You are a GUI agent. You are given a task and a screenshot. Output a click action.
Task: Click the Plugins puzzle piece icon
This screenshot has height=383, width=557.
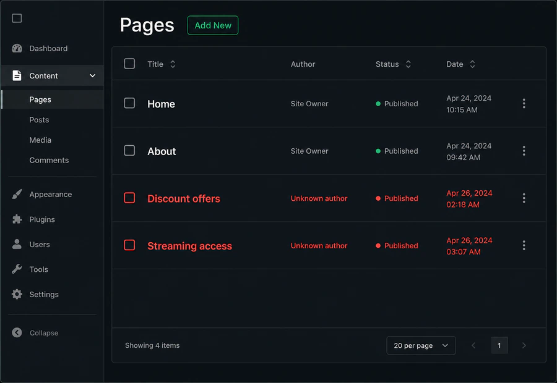click(17, 219)
